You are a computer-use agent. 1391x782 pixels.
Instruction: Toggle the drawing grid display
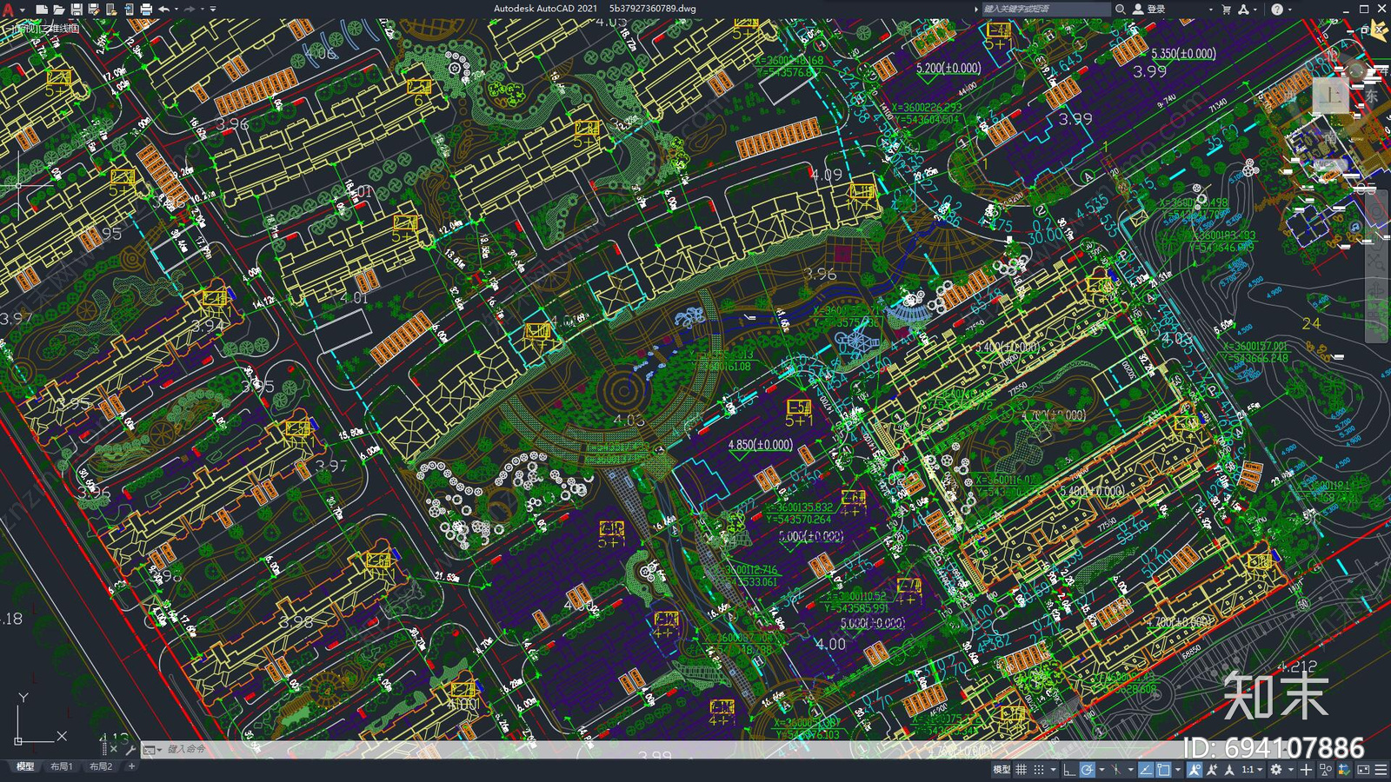coord(1022,770)
